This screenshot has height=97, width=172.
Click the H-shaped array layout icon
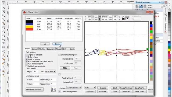point(53,89)
